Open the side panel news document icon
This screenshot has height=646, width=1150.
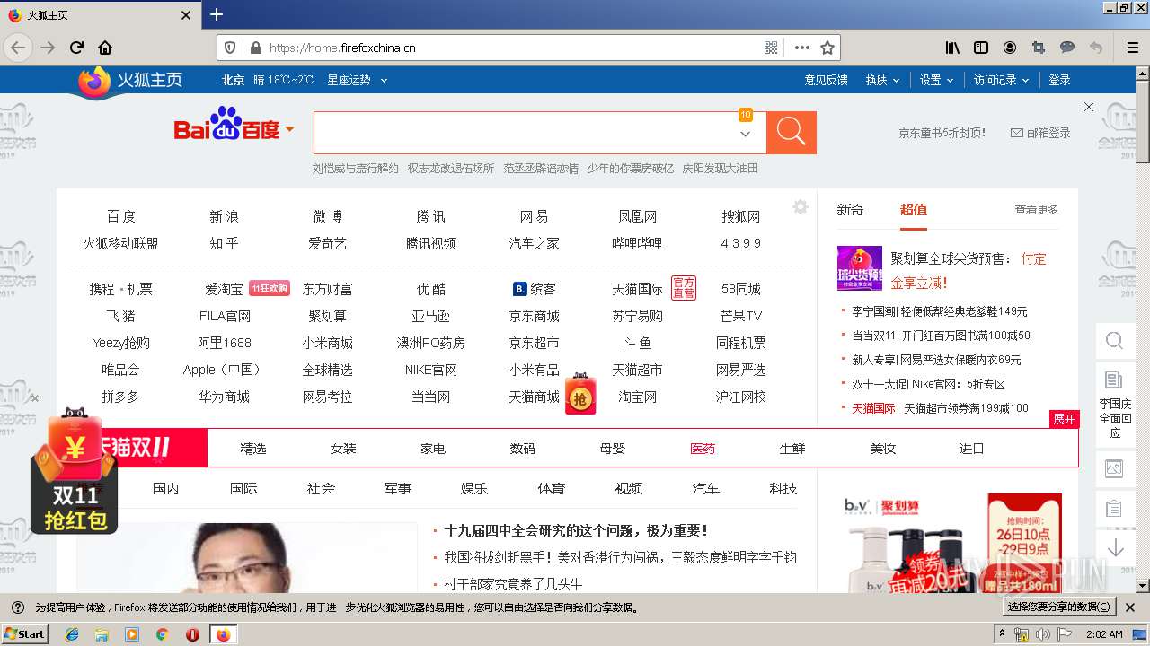tap(1114, 380)
